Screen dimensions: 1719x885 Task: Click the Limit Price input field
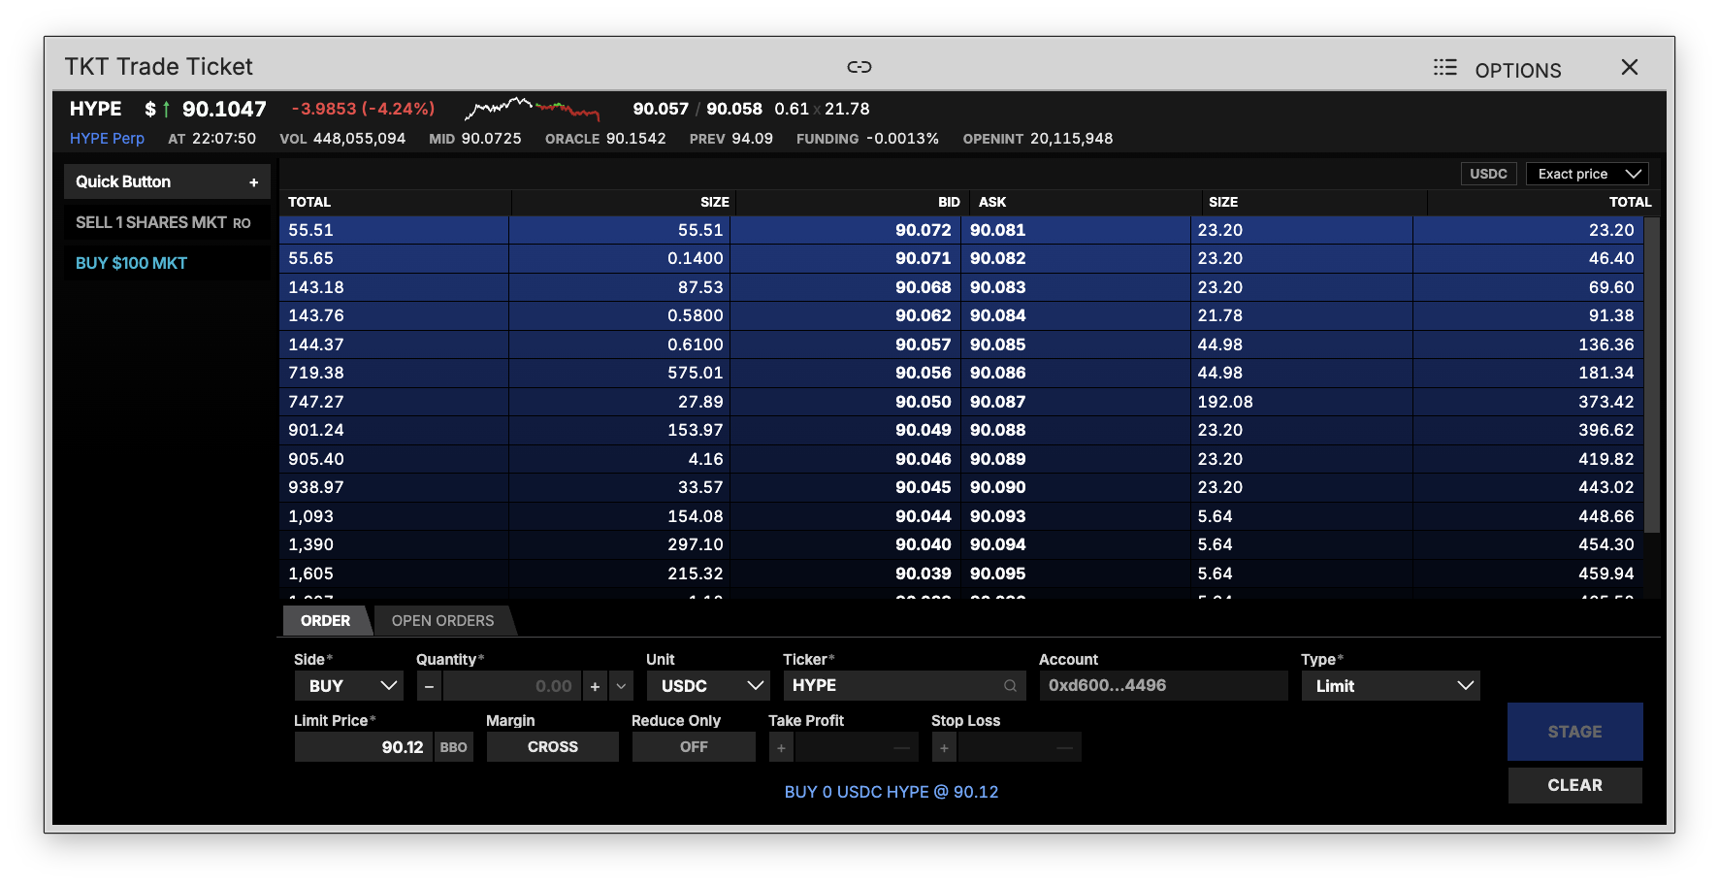pyautogui.click(x=364, y=747)
